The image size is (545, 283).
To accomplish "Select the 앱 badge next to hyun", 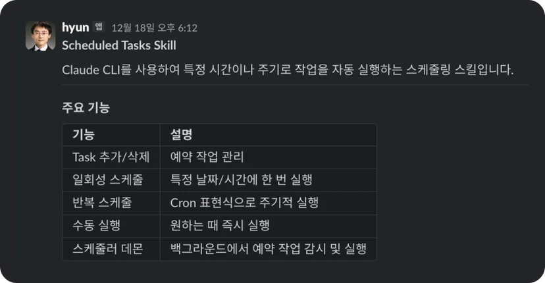I will pos(99,27).
